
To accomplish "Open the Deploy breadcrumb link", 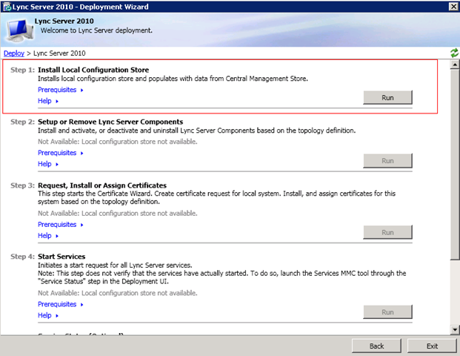I will (x=14, y=53).
